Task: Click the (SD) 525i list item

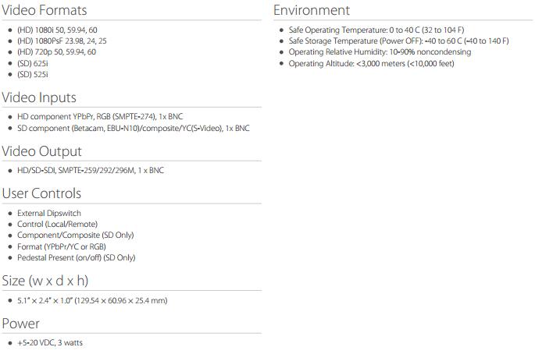Action: [x=32, y=75]
